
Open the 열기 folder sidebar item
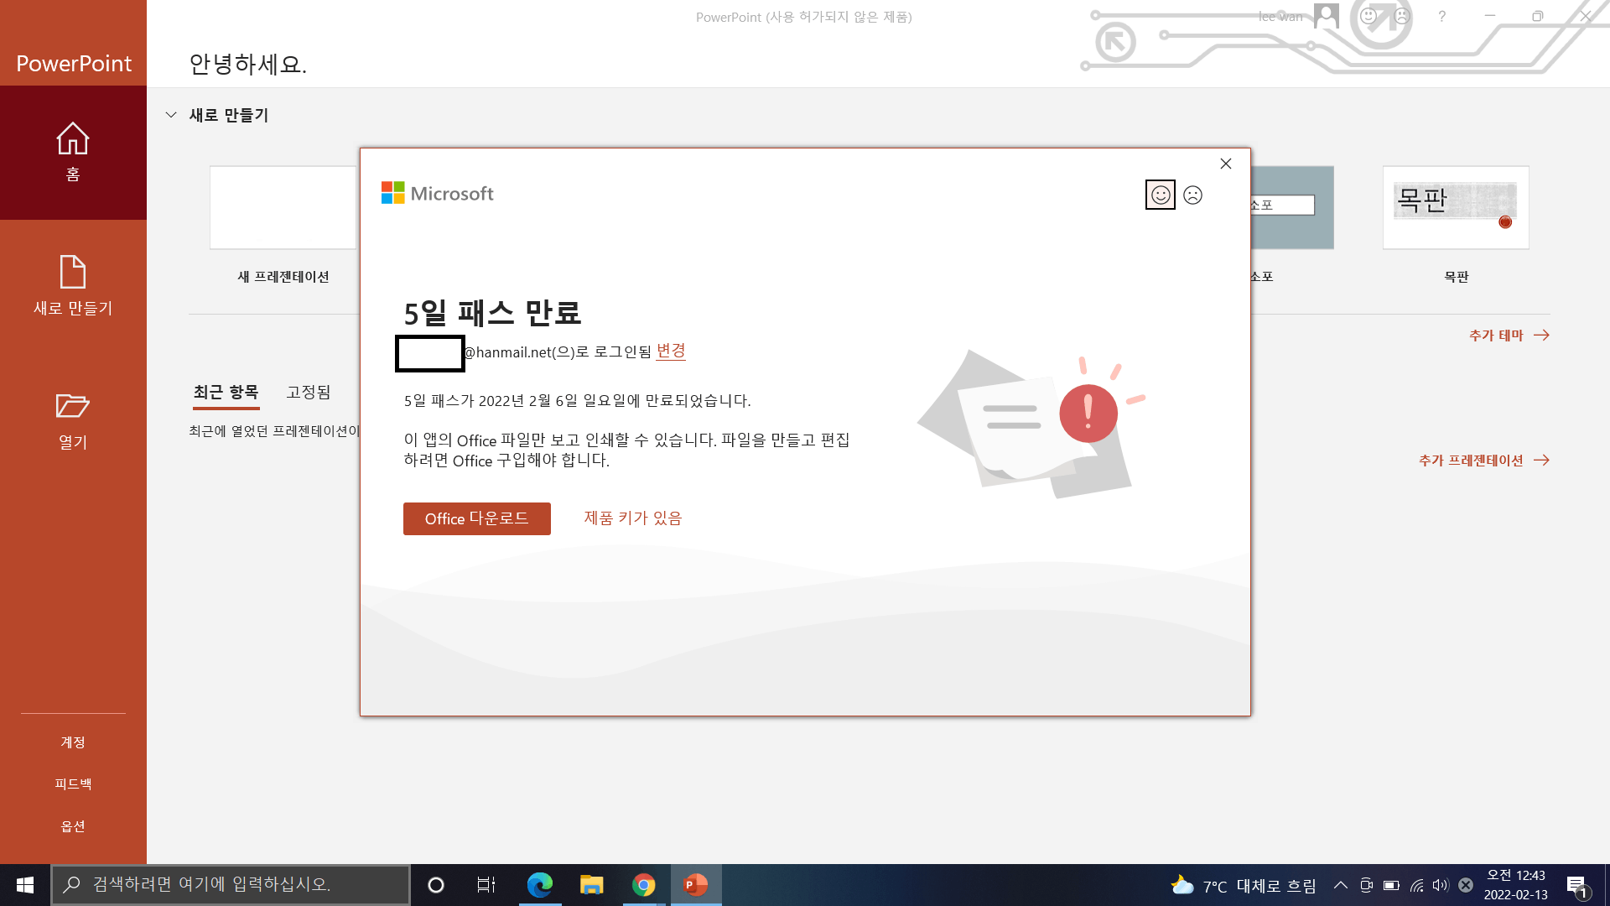(73, 421)
